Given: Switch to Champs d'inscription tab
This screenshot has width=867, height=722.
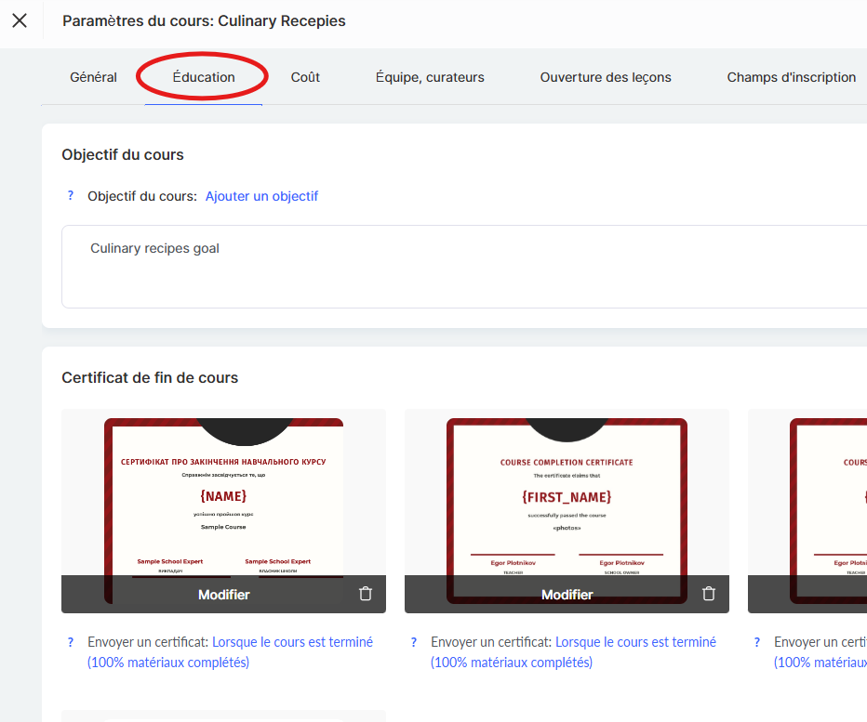Looking at the screenshot, I should click(791, 77).
